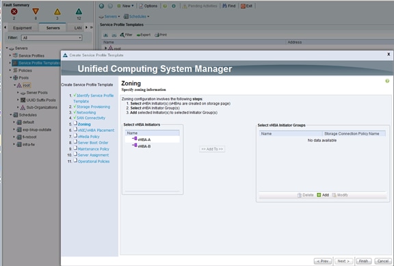This screenshot has height=266, width=394.
Task: Go to Server Boot Order step
Action: click(93, 142)
